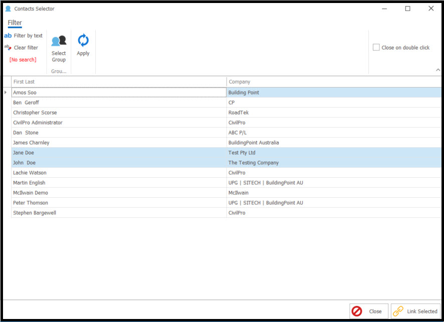Viewport: 444px width, 322px height.
Task: Enable Close on double click checkbox
Action: (376, 48)
